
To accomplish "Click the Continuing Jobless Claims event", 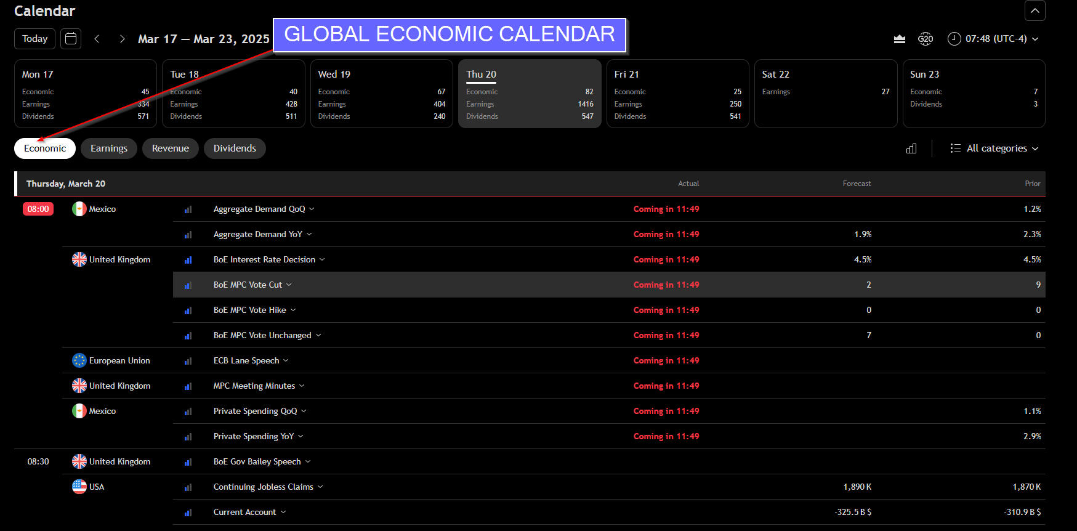I will 264,487.
